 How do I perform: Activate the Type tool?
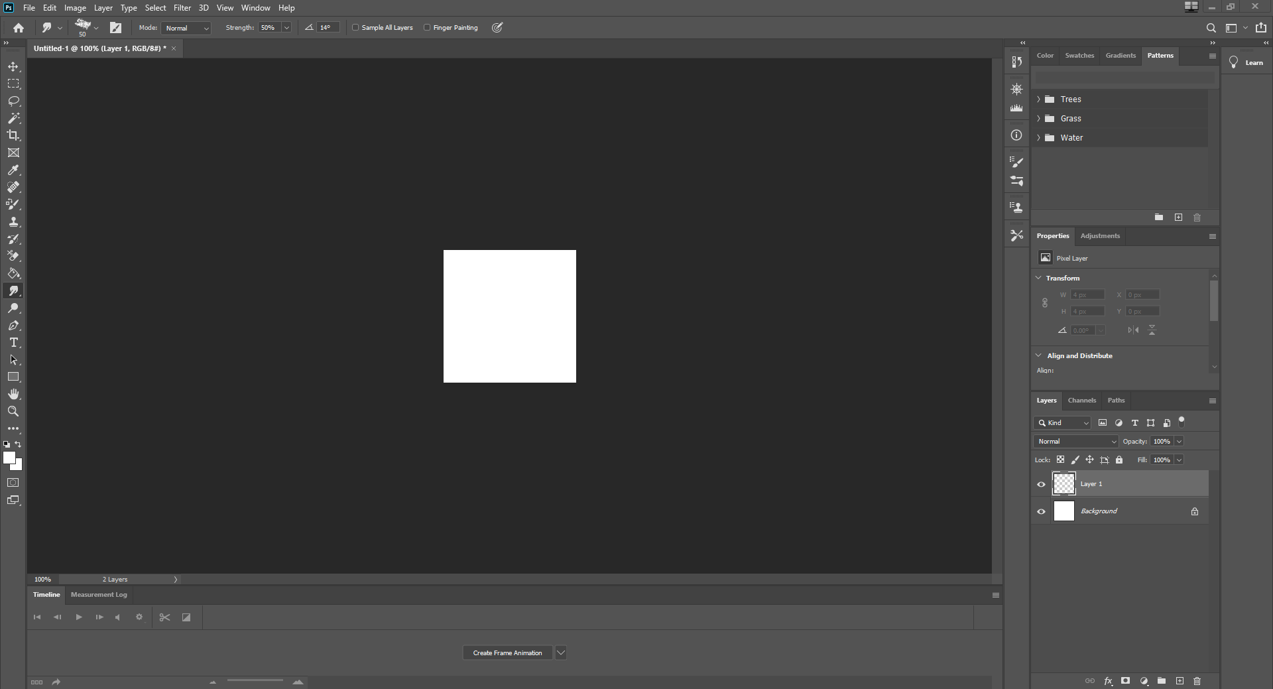pyautogui.click(x=13, y=343)
